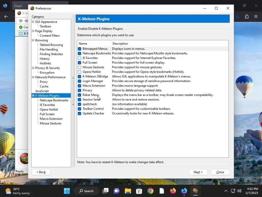Toggle the Macro Extension plugin checkbox
262x197 pixels.
coord(80,86)
